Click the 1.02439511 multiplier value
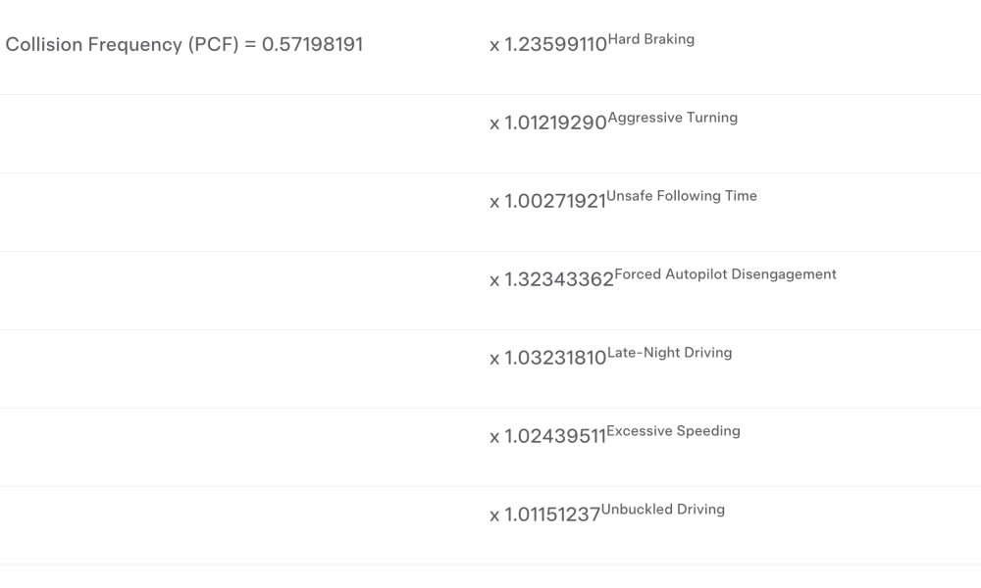981x588 pixels. pos(555,436)
